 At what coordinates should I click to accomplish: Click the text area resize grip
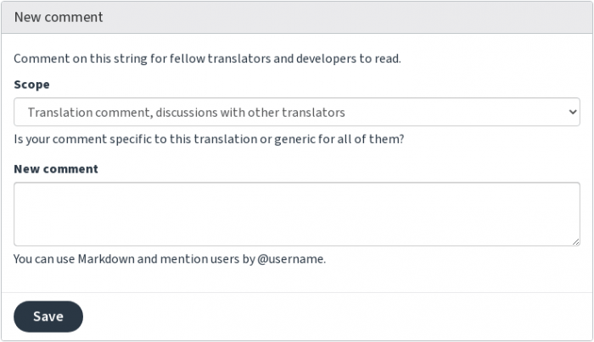576,242
